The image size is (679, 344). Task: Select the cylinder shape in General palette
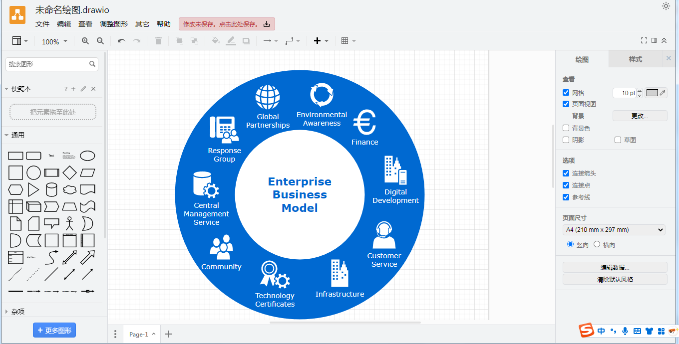tap(51, 190)
